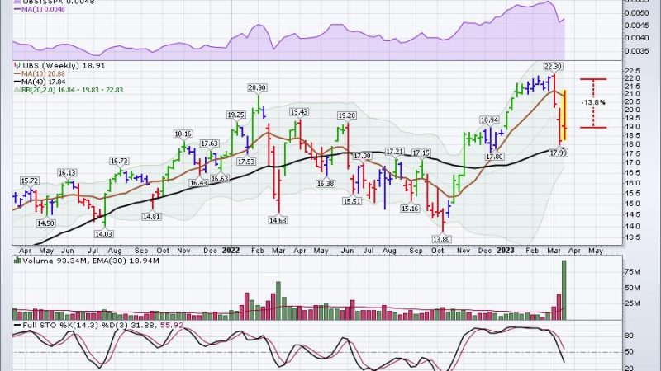
Task: Click the 17.21 price label
Action: (x=395, y=151)
